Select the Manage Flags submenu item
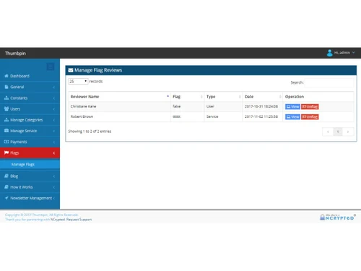The width and height of the screenshot is (361, 271). pyautogui.click(x=30, y=164)
